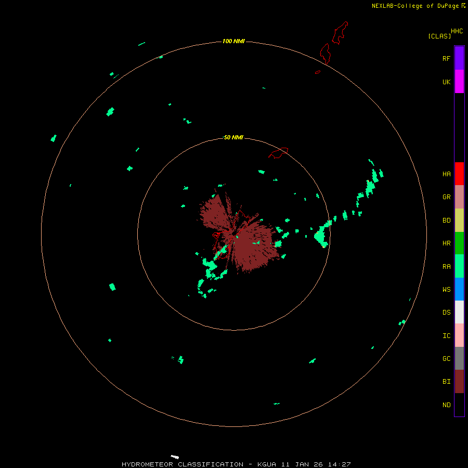
Task: Click the IC pink legend swatch
Action: 459,335
